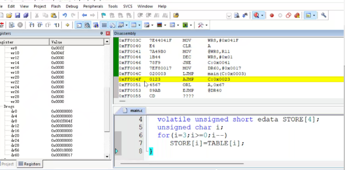Switch to the Project panel tab
Viewport: 345px width, 170px height.
(x=8, y=164)
